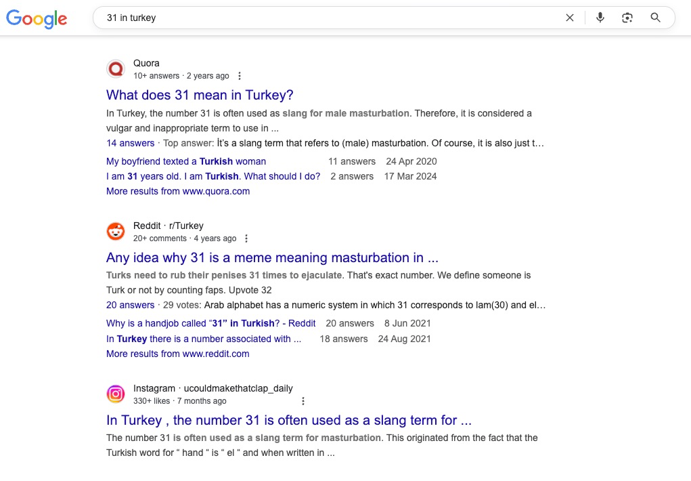Click the '8 Jun 2021' date text
This screenshot has height=481, width=691.
[x=407, y=323]
